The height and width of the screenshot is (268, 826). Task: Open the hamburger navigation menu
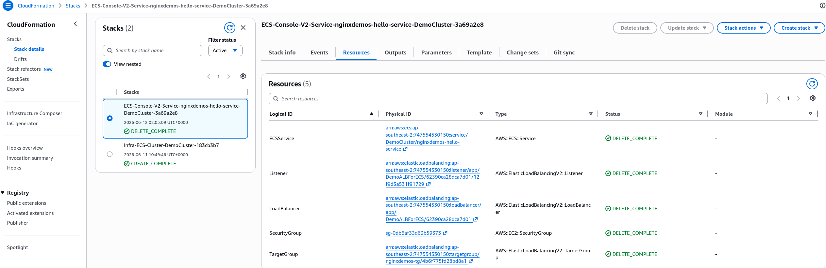[8, 6]
